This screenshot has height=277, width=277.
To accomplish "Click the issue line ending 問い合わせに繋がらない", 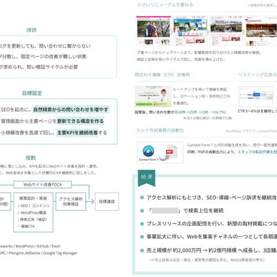I will [45, 46].
